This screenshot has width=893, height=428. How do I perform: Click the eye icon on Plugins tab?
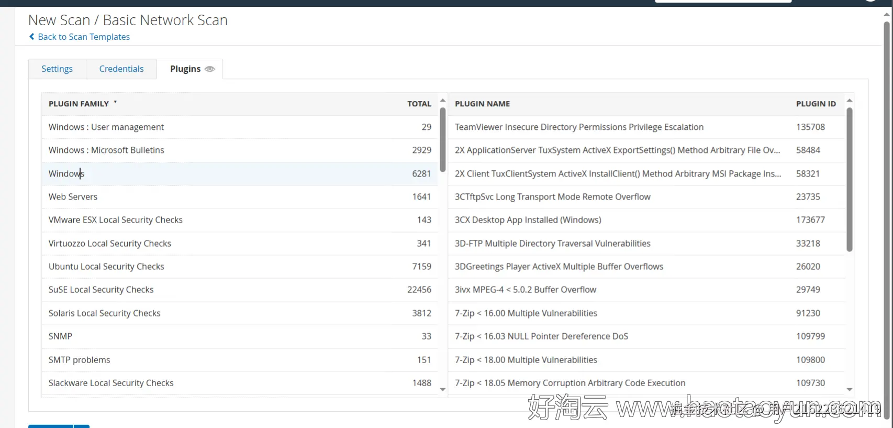click(210, 69)
